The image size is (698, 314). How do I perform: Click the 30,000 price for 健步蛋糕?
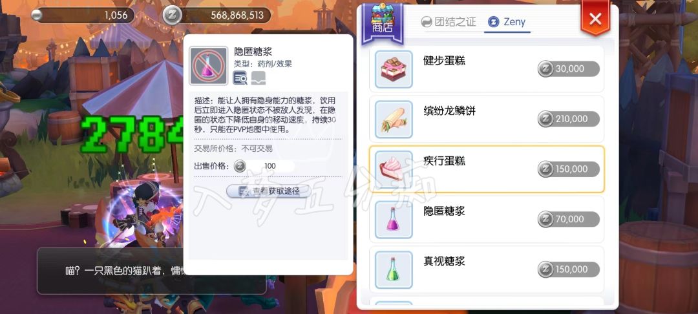click(569, 69)
